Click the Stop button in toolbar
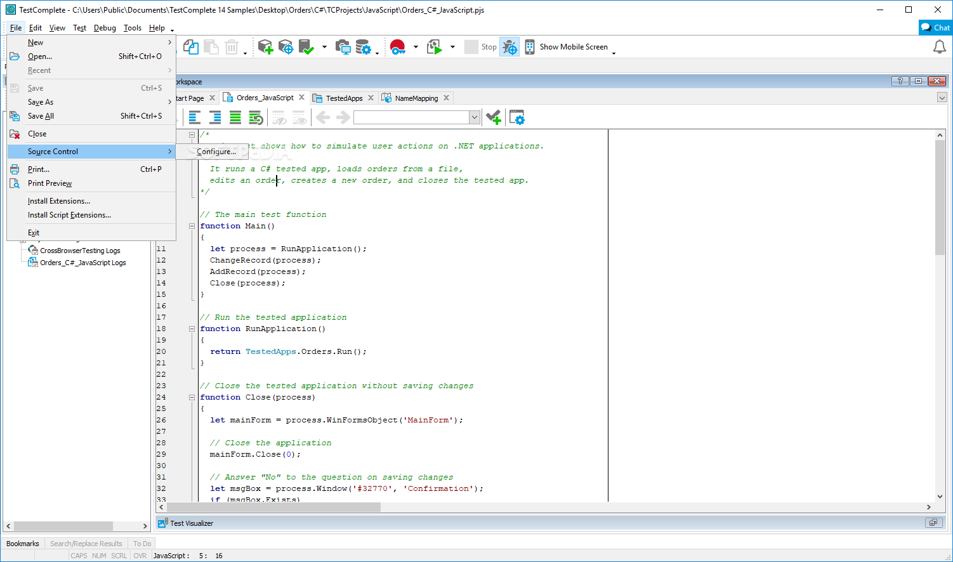 click(x=481, y=47)
